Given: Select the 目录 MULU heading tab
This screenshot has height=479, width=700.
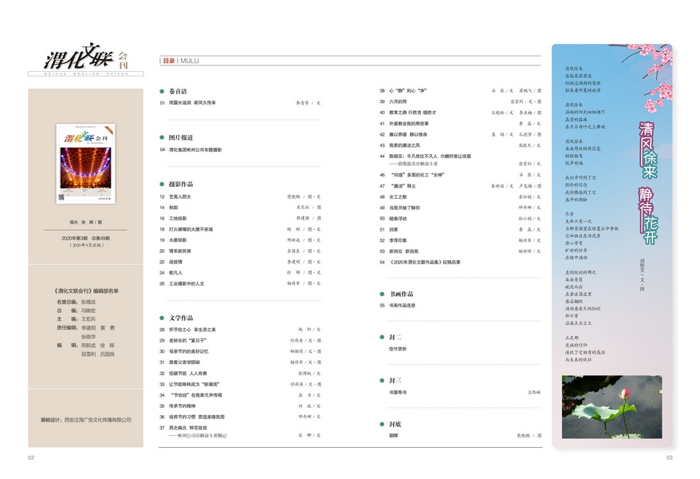Looking at the screenshot, I should click(179, 60).
